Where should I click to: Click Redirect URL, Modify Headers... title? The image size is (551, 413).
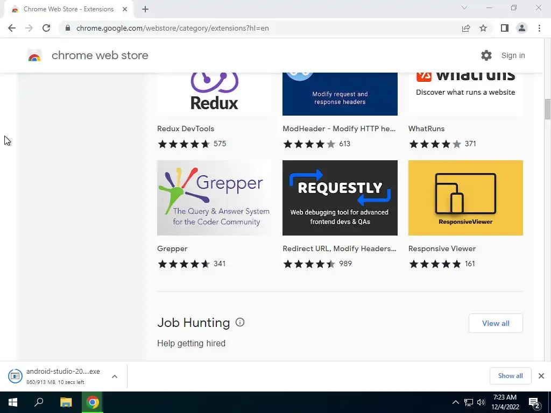coord(340,248)
